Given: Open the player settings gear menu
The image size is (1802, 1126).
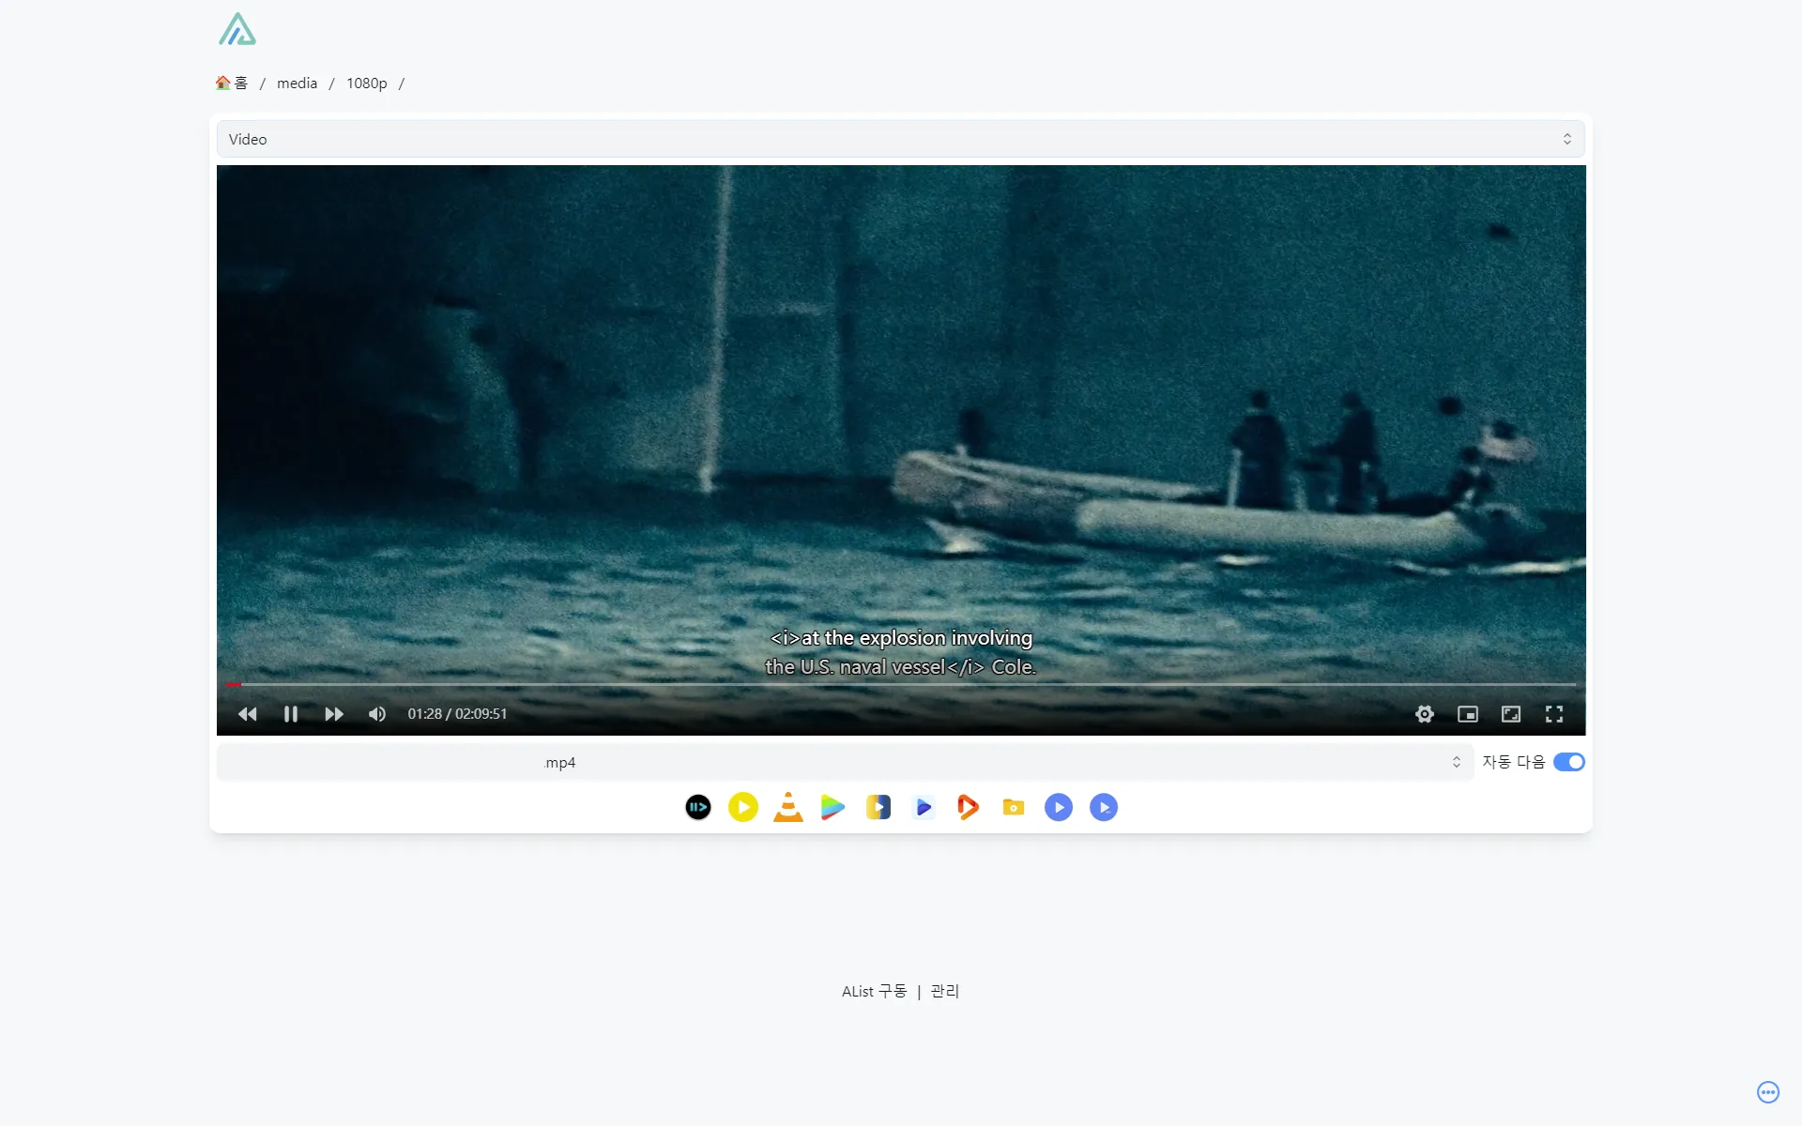Looking at the screenshot, I should [1424, 713].
